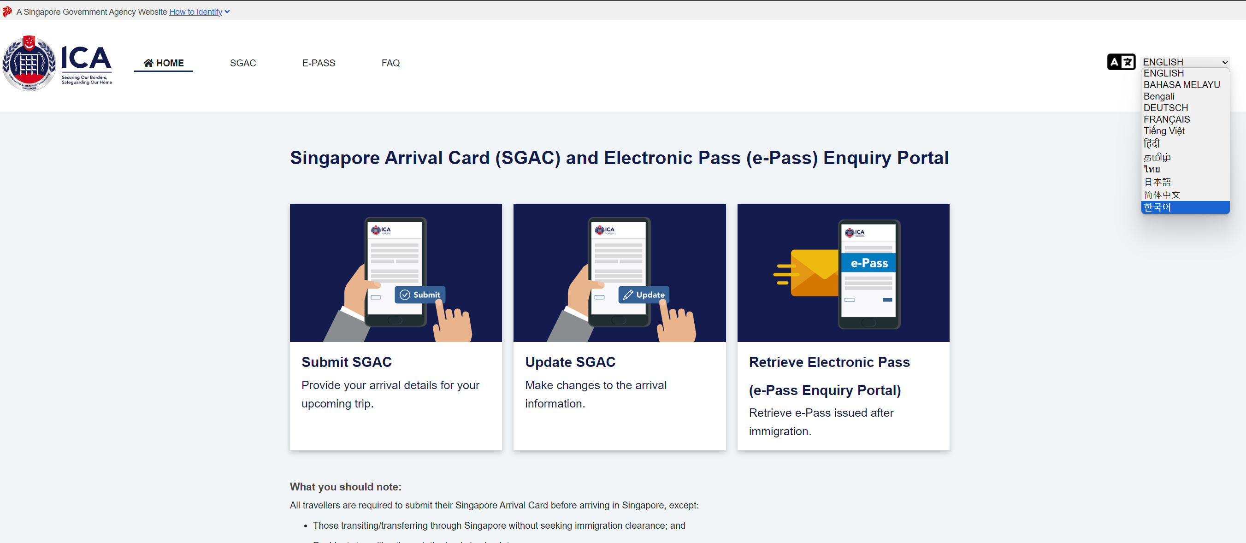Image resolution: width=1246 pixels, height=543 pixels.
Task: Select हिंदी from language list
Action: pos(1185,144)
